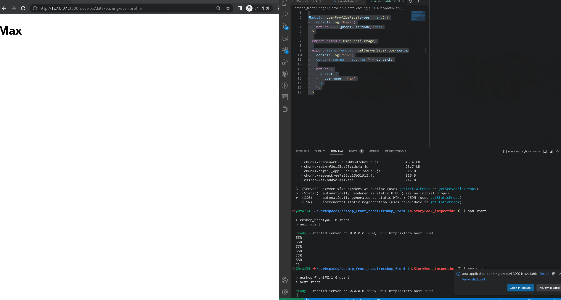The width and height of the screenshot is (561, 300).
Task: Click the dataFetching breadcrumb
Action: tap(357, 8)
